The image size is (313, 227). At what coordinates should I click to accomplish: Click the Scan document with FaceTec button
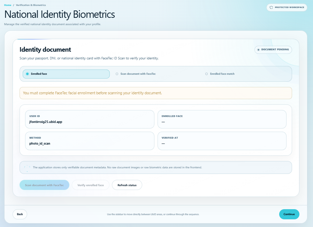[44, 185]
